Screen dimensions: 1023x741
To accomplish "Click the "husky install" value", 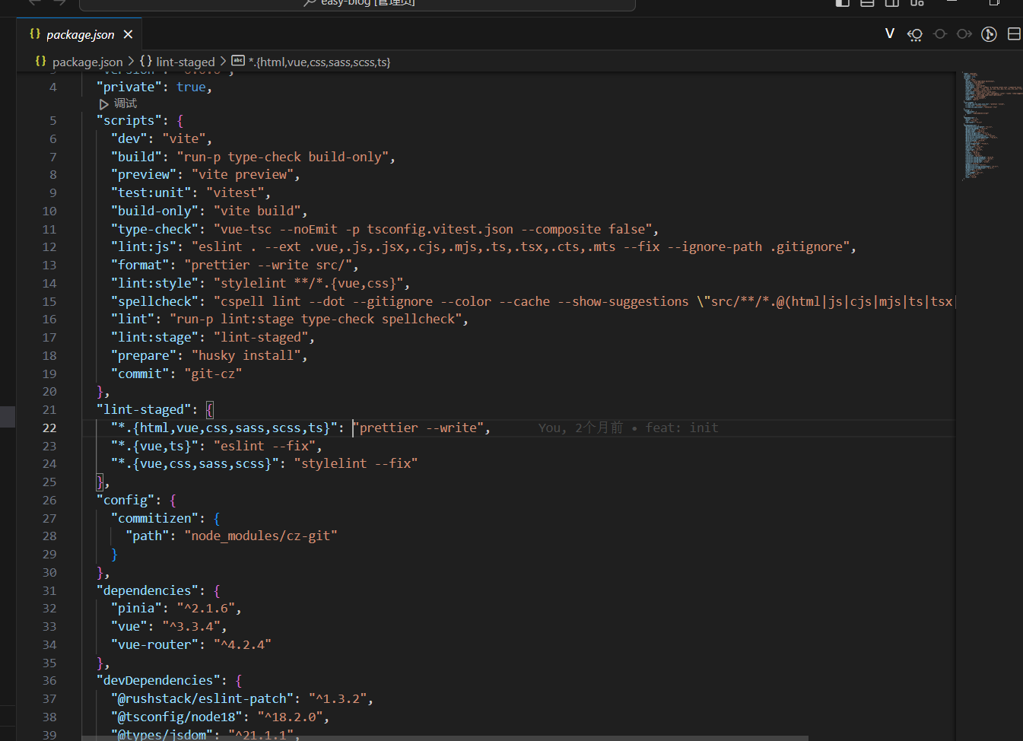I will (246, 355).
